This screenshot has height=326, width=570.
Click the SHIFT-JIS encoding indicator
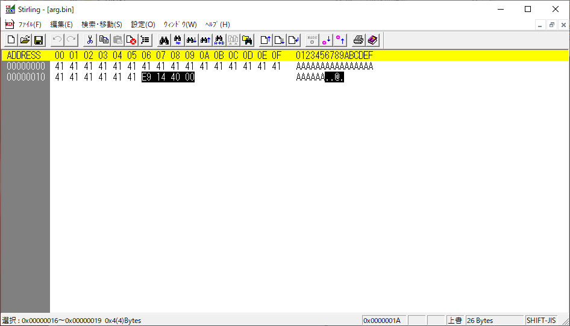[541, 321]
